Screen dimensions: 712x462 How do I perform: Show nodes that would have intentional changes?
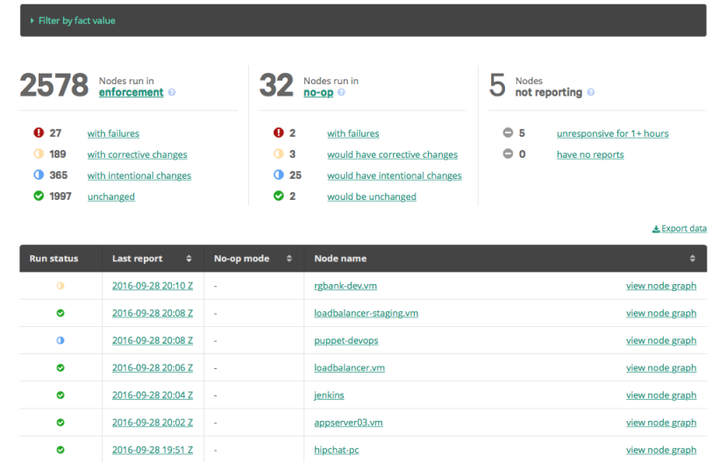[x=395, y=175]
